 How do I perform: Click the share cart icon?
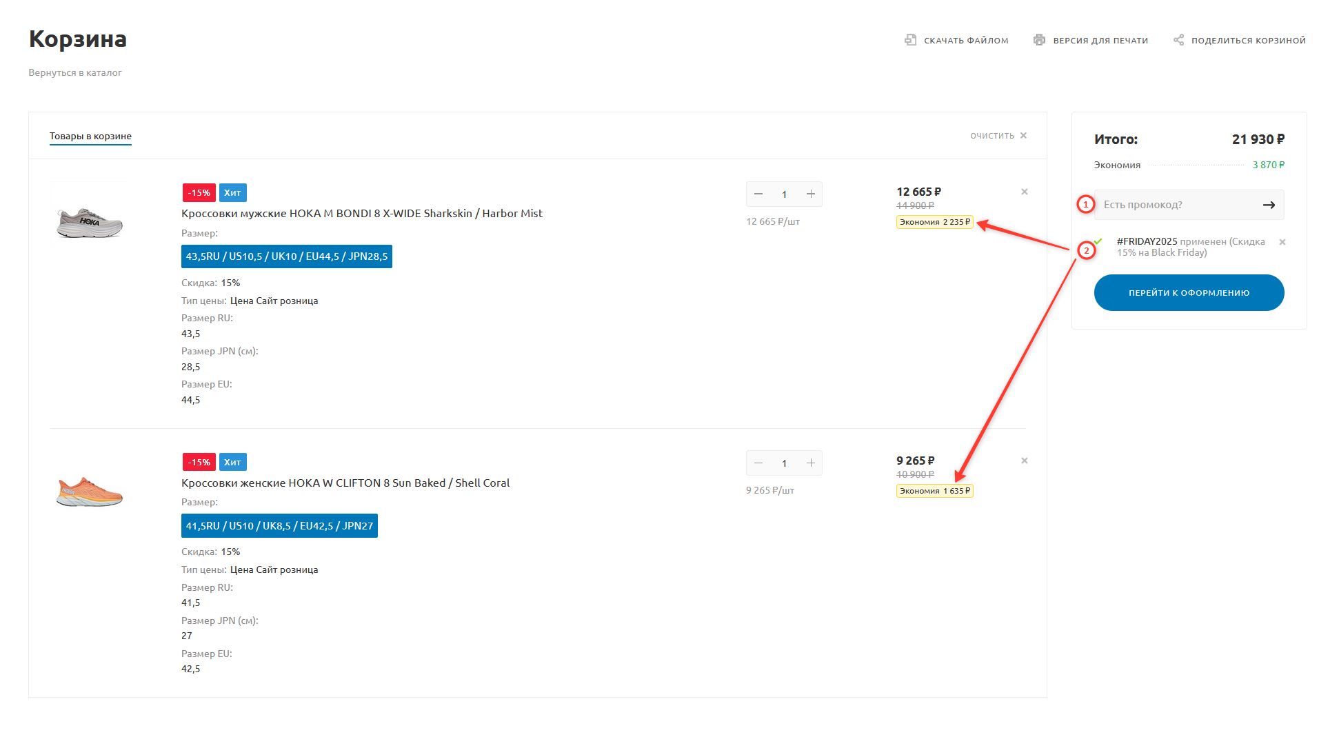1178,40
